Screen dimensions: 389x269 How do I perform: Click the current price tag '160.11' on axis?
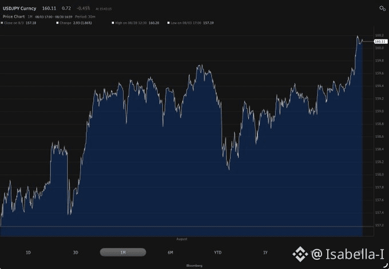click(x=380, y=42)
